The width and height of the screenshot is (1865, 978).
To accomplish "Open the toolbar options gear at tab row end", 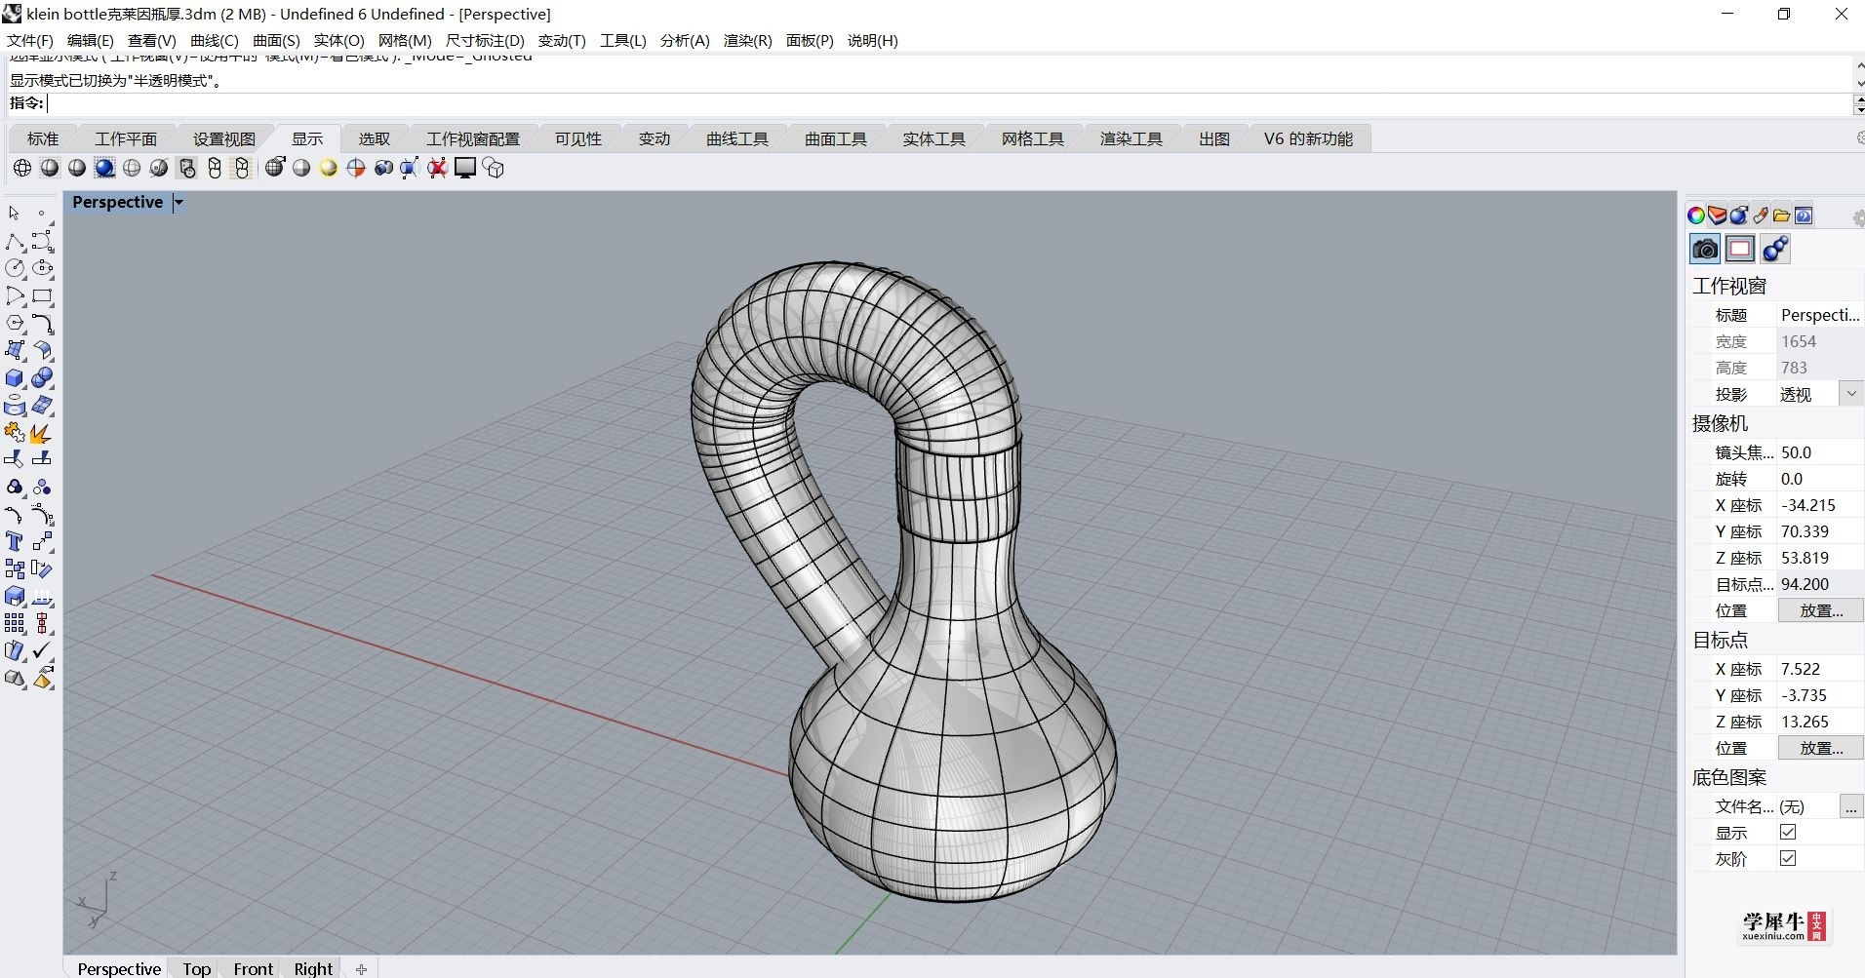I will point(1859,138).
